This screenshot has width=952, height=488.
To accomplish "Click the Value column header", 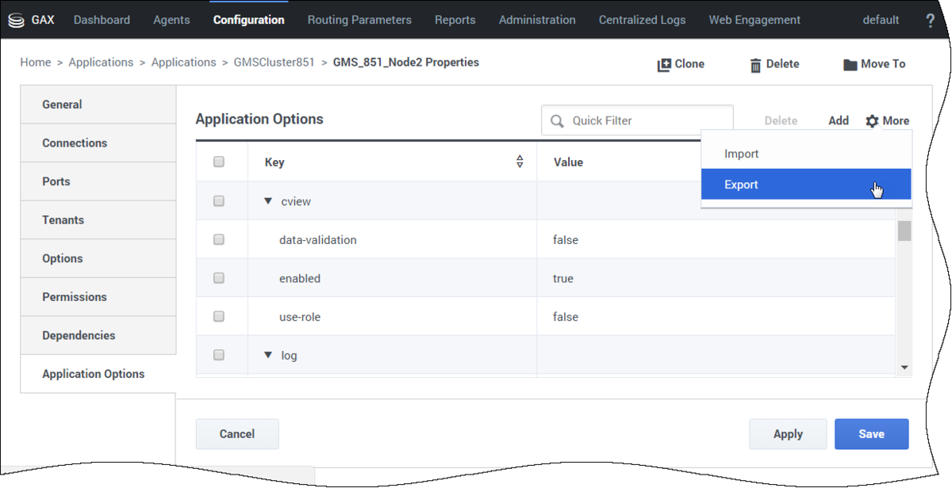I will [568, 162].
